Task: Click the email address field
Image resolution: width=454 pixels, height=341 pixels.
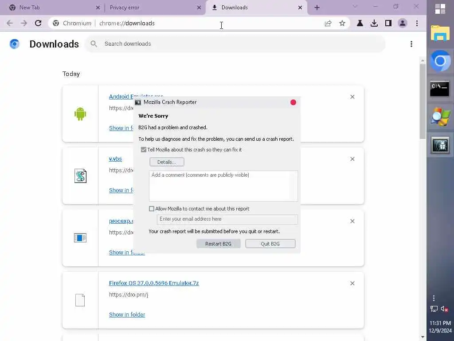Action: [227, 219]
